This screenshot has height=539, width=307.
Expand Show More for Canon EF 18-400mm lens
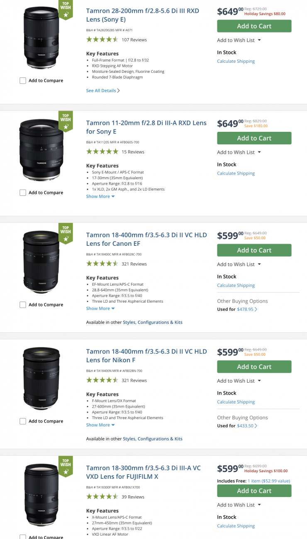[100, 309]
